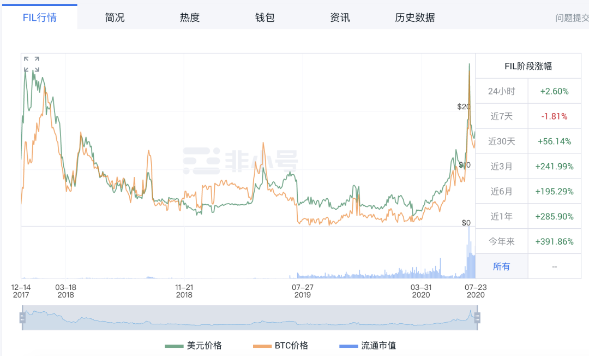Click the fullscreen expand icon on chart

(x=32, y=64)
